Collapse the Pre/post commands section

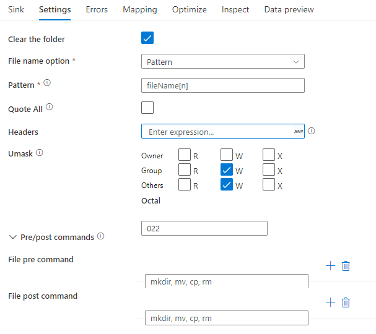(x=13, y=237)
